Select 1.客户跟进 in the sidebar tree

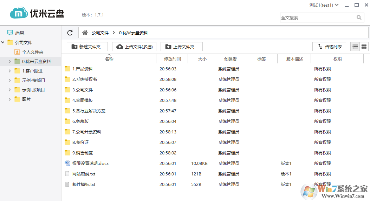tap(32, 71)
